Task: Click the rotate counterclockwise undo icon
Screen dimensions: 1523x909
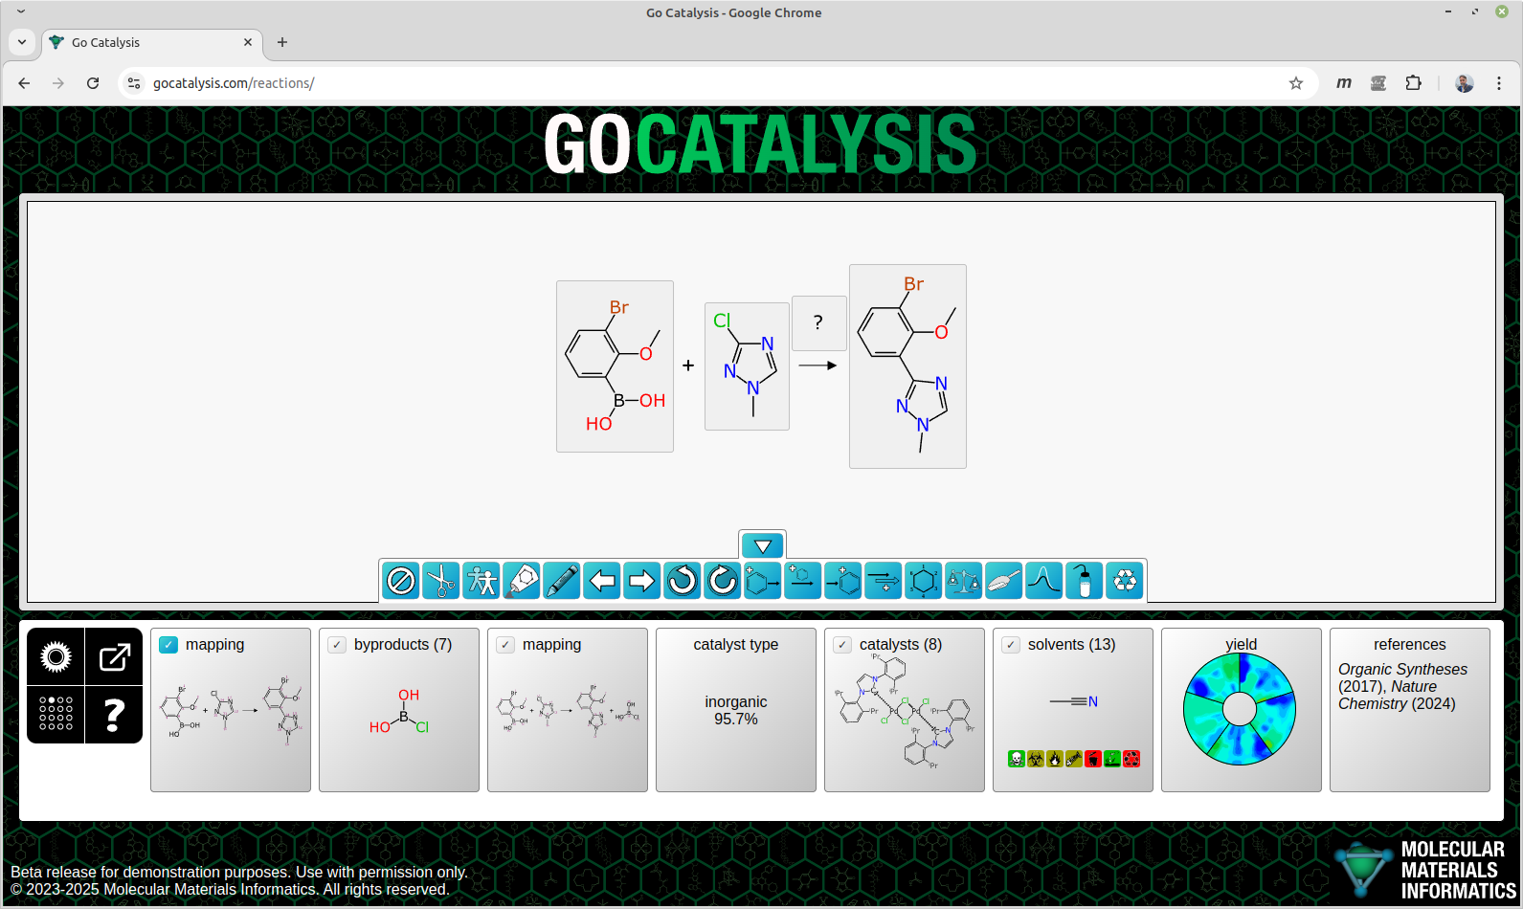Action: coord(683,581)
